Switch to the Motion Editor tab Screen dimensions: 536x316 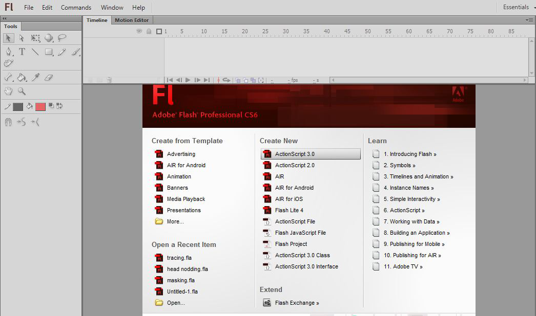pos(132,20)
